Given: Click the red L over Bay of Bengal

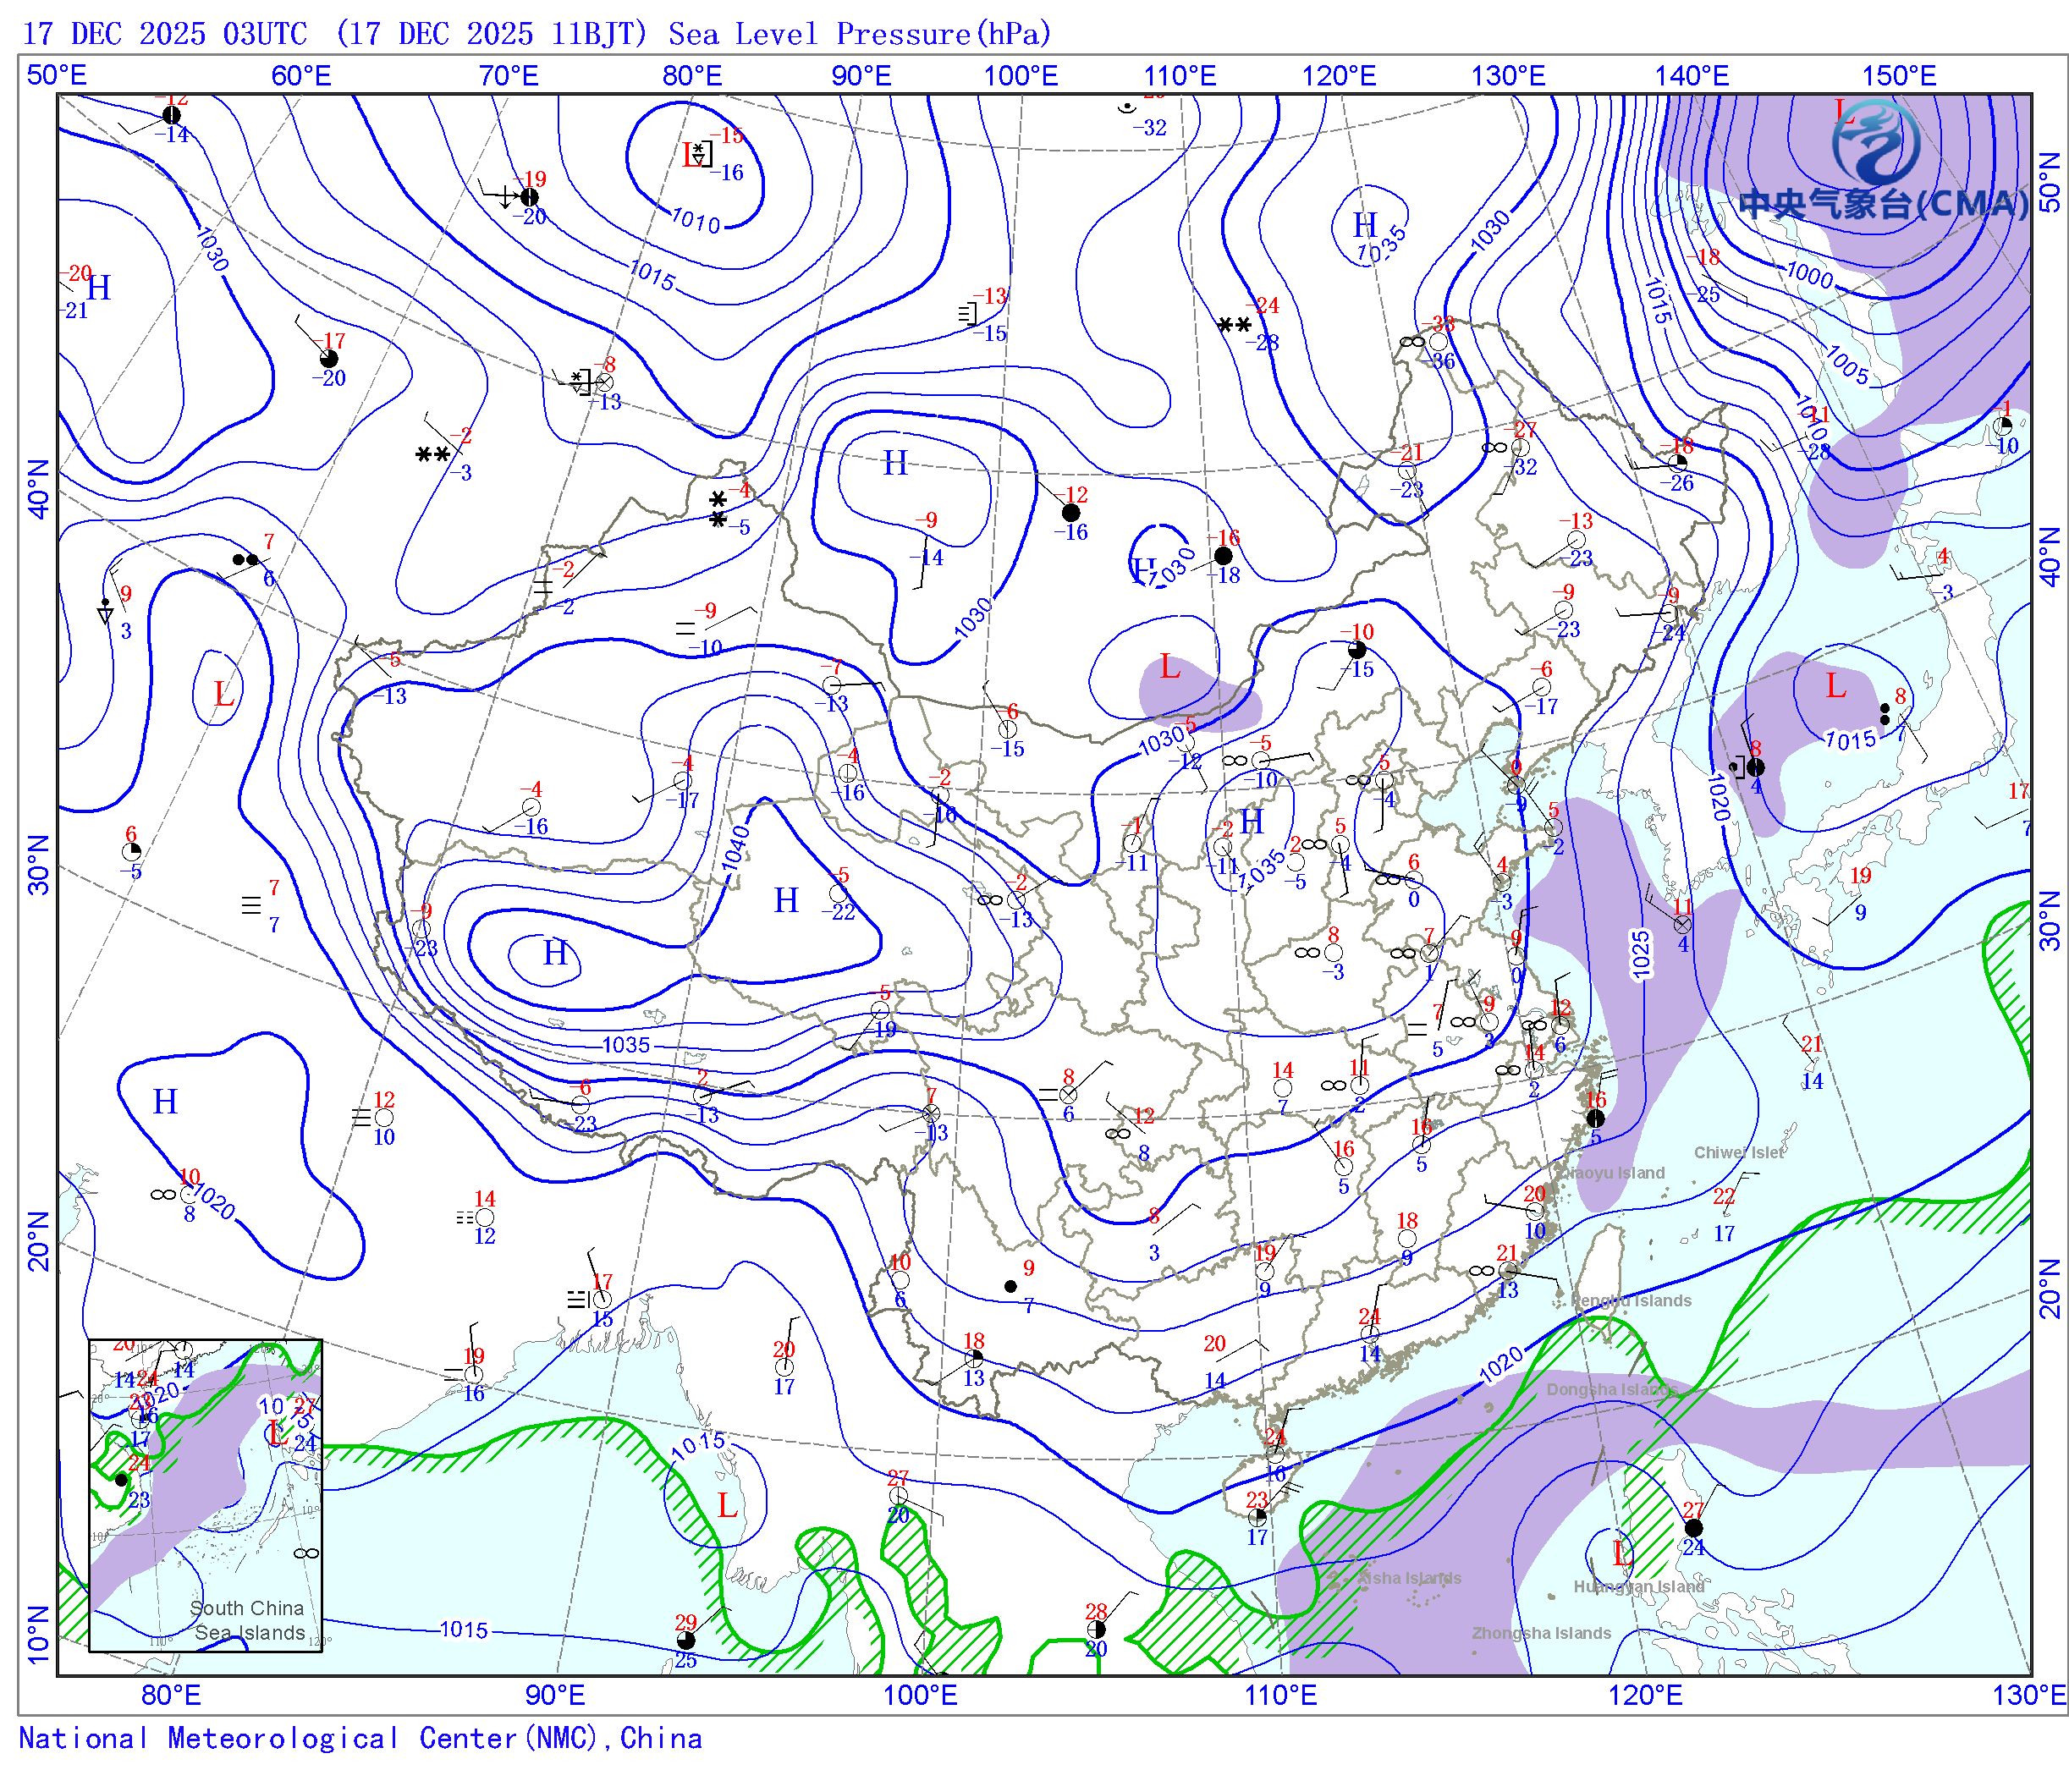Looking at the screenshot, I should pyautogui.click(x=727, y=1505).
